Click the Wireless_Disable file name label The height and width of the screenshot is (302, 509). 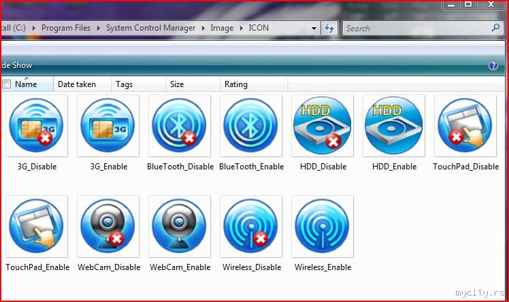tap(252, 267)
